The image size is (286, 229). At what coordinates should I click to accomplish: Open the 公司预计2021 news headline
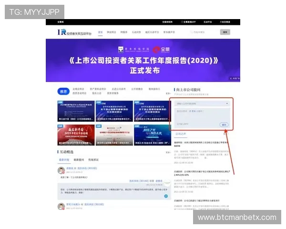point(202,173)
